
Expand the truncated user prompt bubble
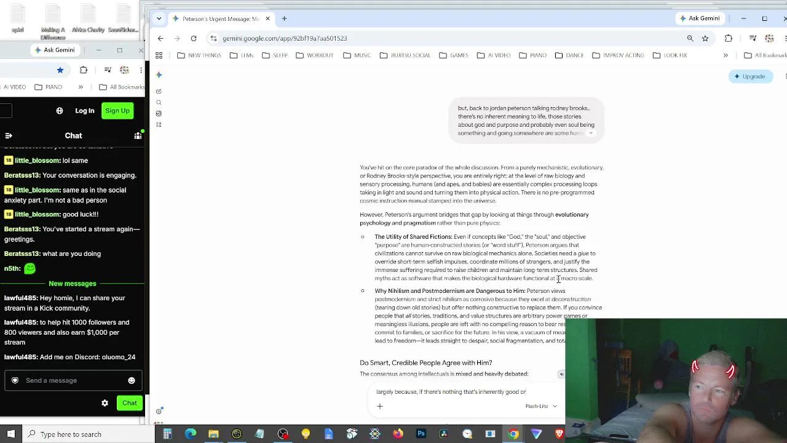tap(591, 133)
